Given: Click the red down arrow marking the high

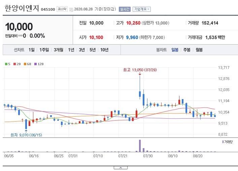Looking at the screenshot, I should (x=140, y=74).
